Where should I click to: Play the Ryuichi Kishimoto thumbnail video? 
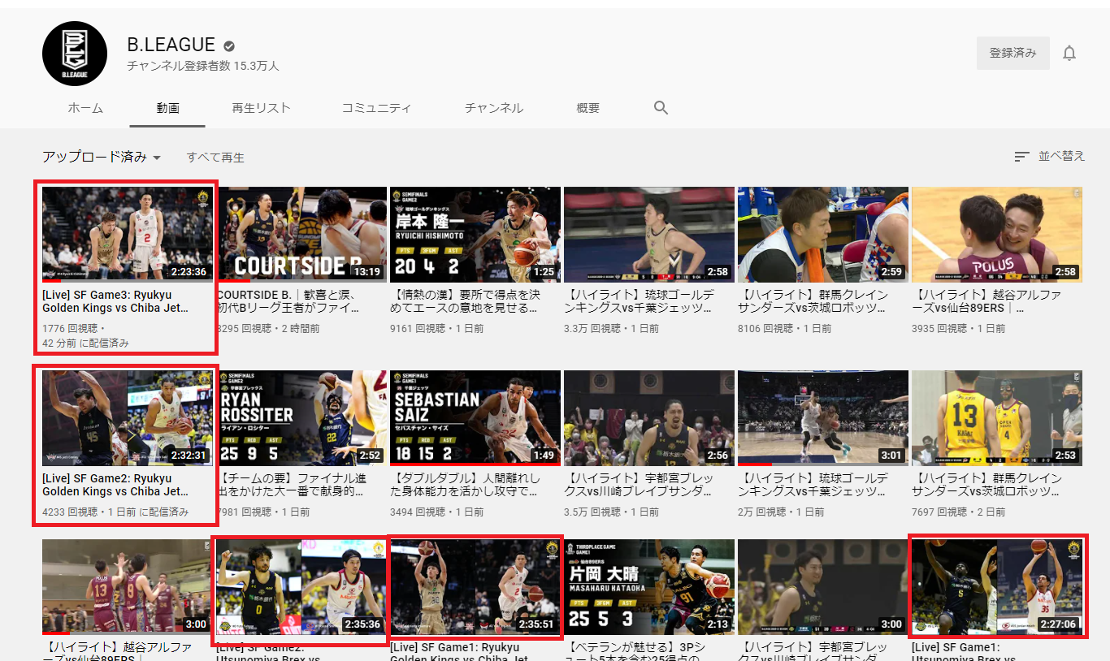(475, 234)
